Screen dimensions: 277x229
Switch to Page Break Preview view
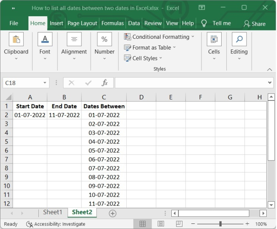point(179,224)
